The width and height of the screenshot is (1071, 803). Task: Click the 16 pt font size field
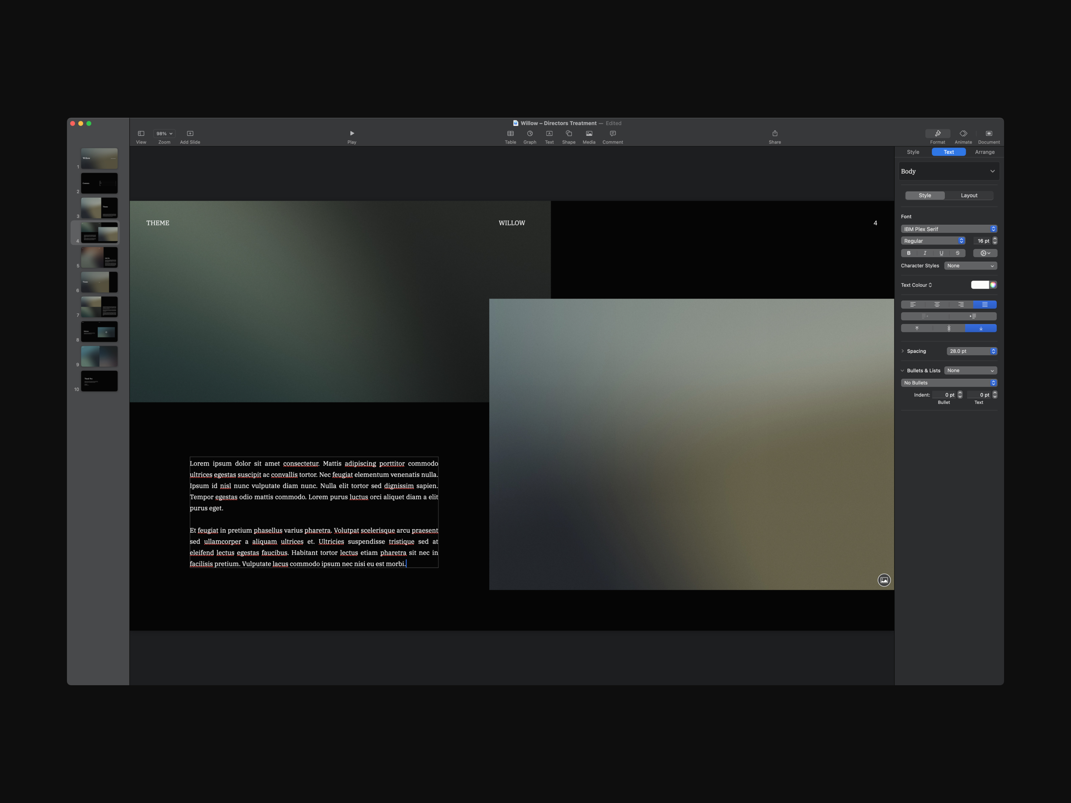point(982,241)
